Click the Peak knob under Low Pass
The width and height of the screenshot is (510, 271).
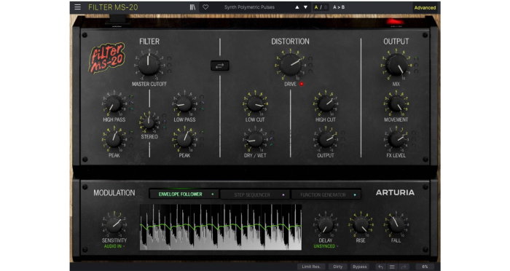pyautogui.click(x=184, y=140)
